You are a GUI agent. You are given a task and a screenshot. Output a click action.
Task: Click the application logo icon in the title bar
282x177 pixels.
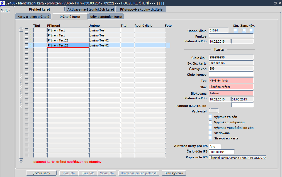click(x=3, y=3)
